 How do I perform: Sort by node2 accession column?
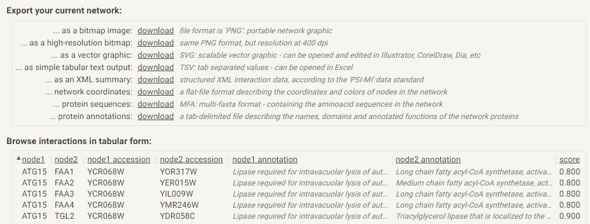coord(191,159)
